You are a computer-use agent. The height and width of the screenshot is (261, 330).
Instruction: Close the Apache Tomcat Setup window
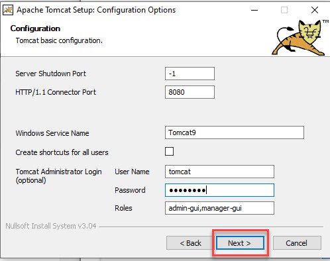point(315,10)
